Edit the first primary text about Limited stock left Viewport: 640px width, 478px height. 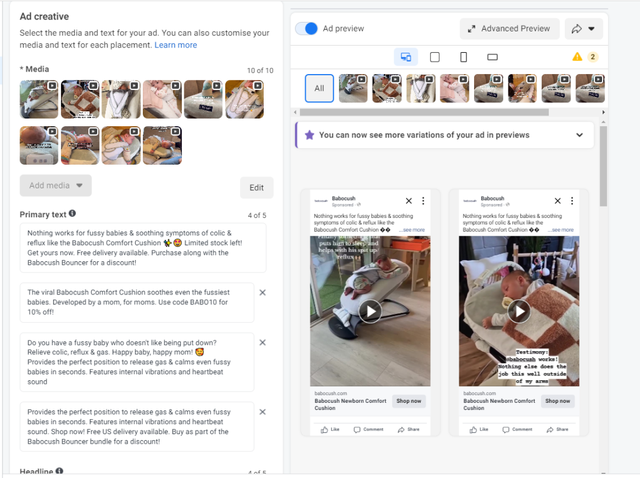pos(143,248)
